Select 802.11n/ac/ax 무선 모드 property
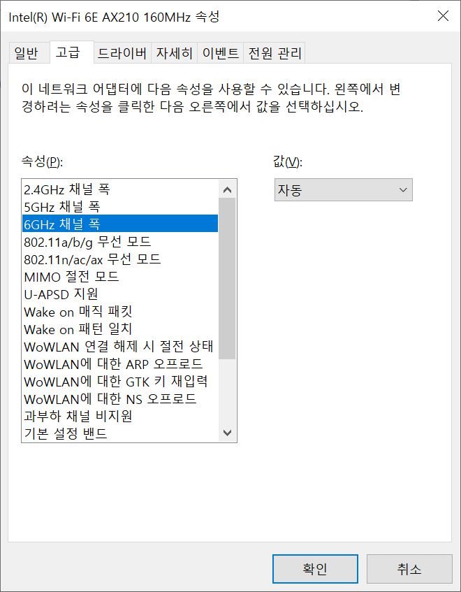 pyautogui.click(x=120, y=259)
